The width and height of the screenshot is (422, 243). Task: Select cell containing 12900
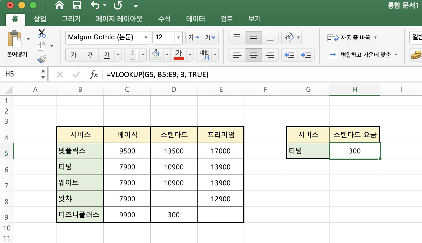[220, 199]
